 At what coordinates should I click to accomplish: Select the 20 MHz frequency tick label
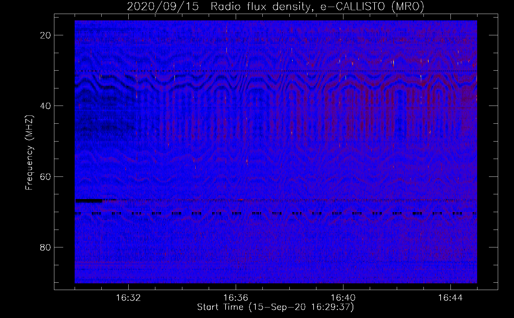point(46,35)
